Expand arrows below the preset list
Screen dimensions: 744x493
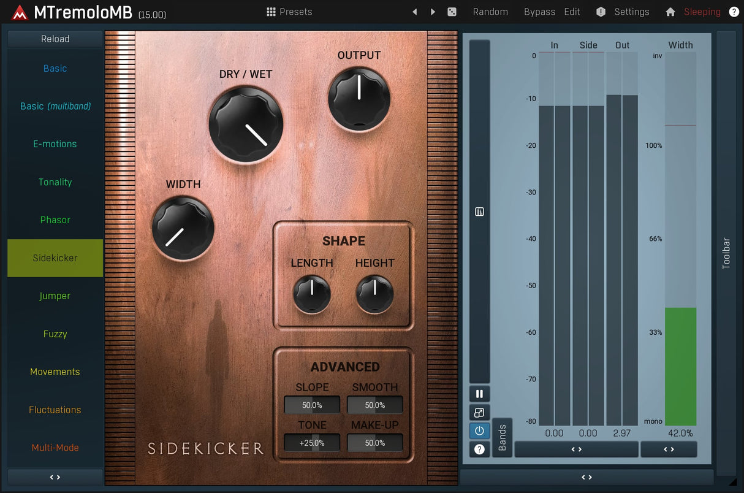pos(55,477)
